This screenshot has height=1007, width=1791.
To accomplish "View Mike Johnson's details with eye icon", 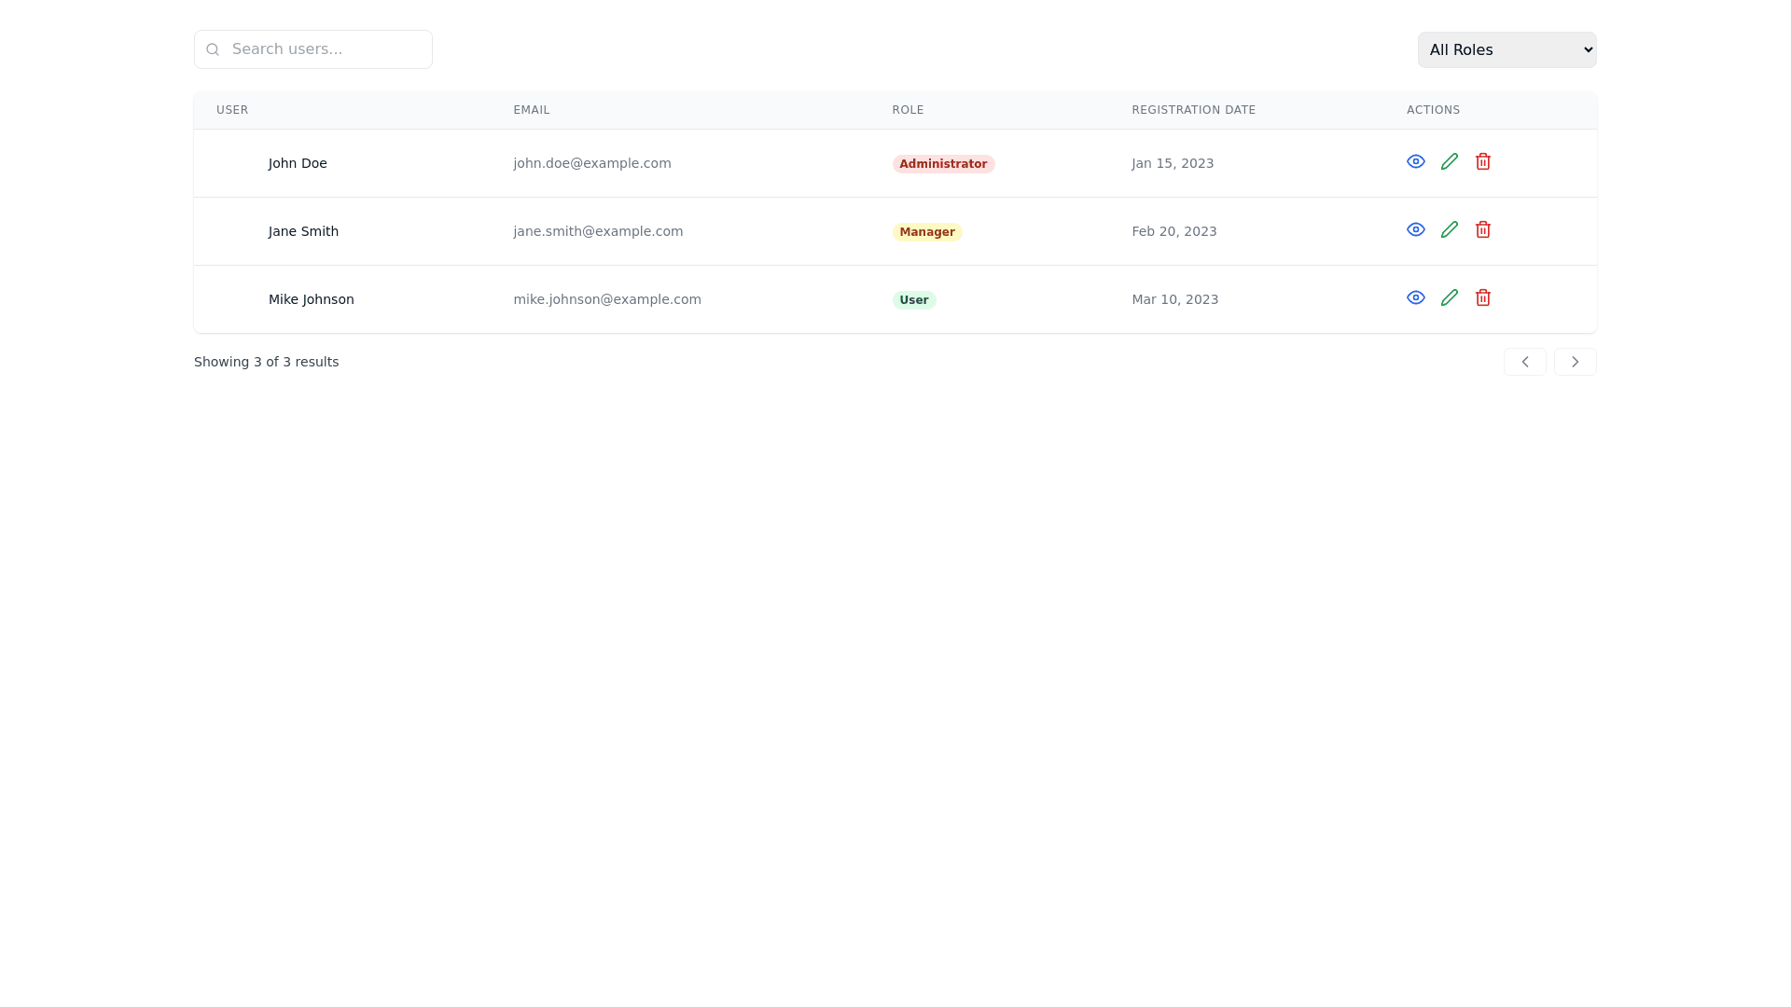I will click(1415, 297).
